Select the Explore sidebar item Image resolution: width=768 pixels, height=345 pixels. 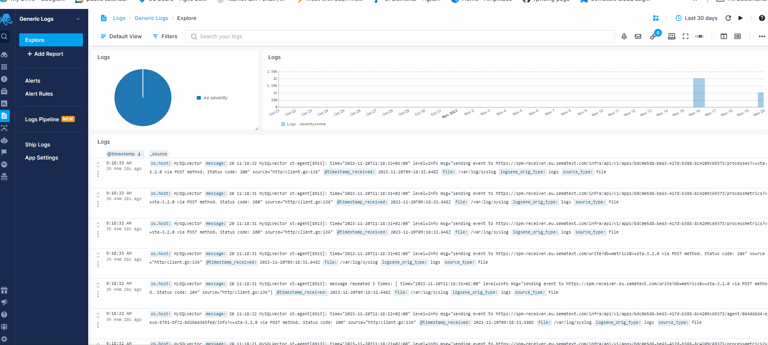(x=51, y=40)
